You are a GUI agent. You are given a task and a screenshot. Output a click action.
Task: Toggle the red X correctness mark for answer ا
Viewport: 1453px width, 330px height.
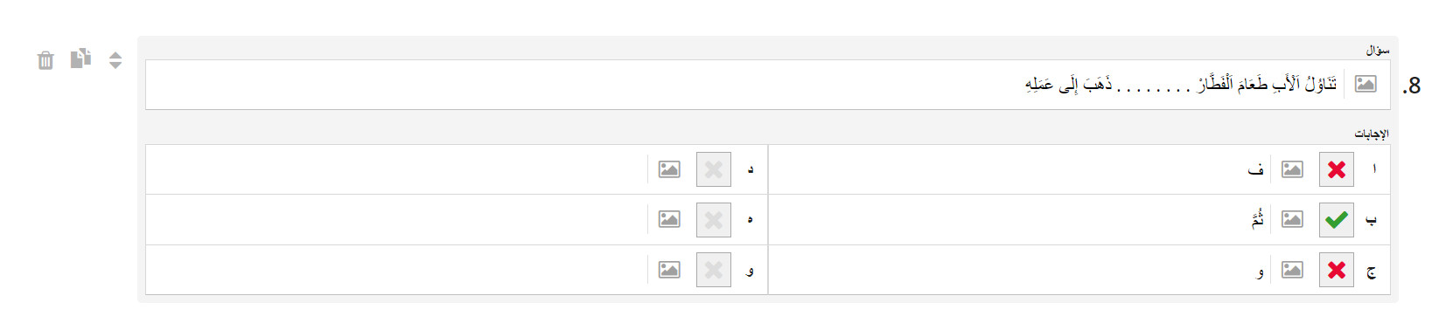pos(1337,169)
